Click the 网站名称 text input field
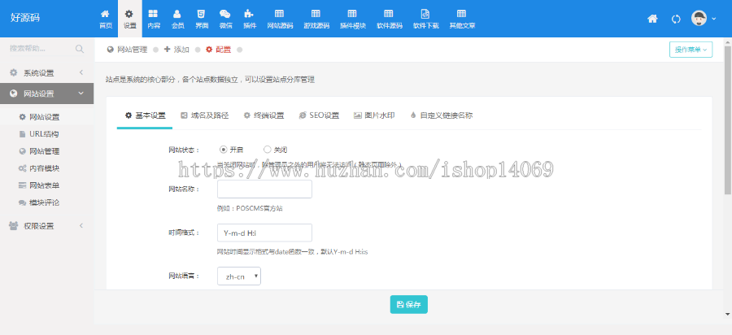Image resolution: width=732 pixels, height=335 pixels. point(264,189)
